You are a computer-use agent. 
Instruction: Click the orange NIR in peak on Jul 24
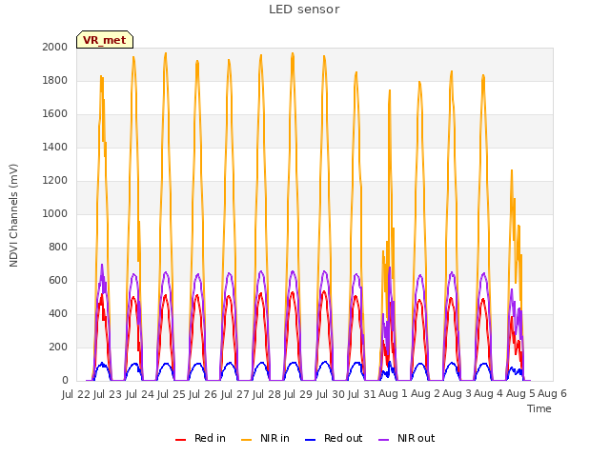click(x=166, y=54)
